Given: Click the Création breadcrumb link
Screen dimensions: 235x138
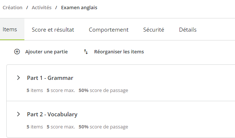Looking at the screenshot, I should tap(13, 8).
